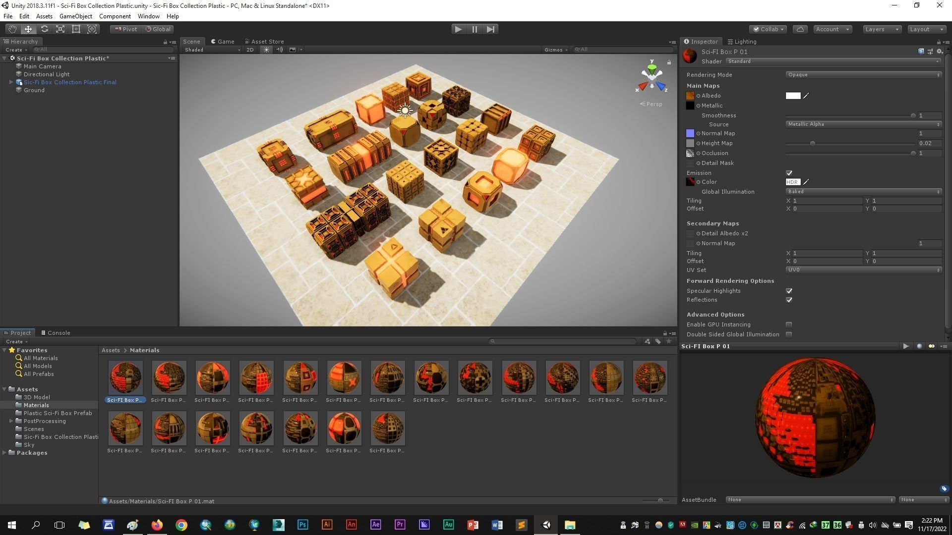The width and height of the screenshot is (952, 535).
Task: Toggle scene lighting sun icon
Action: coord(266,50)
